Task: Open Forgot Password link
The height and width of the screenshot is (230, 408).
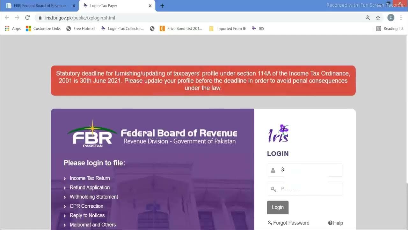Action: [288, 223]
